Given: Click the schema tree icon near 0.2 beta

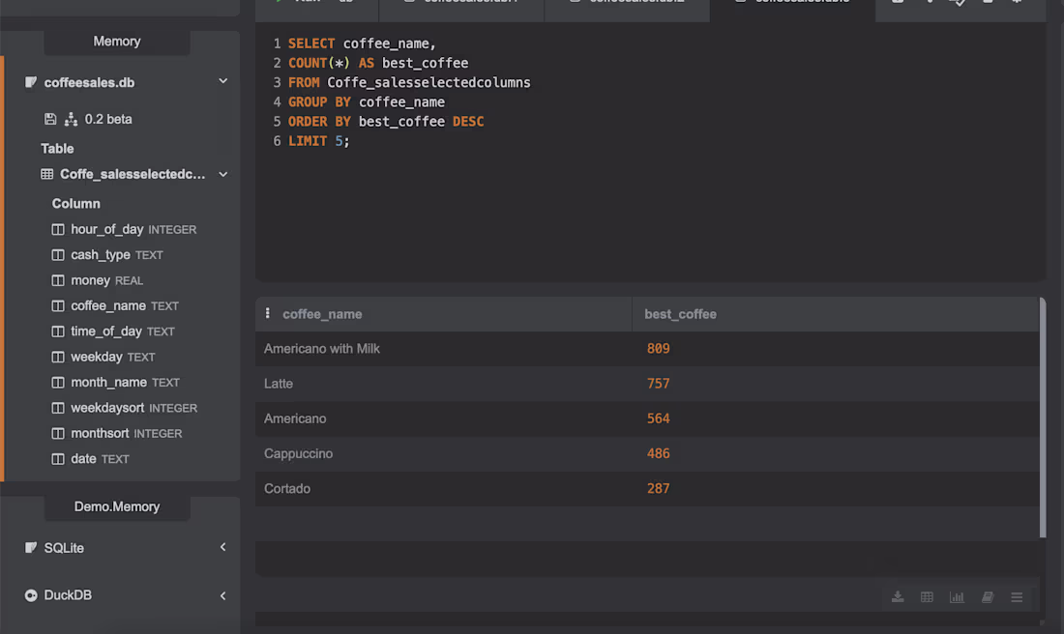Looking at the screenshot, I should tap(71, 119).
